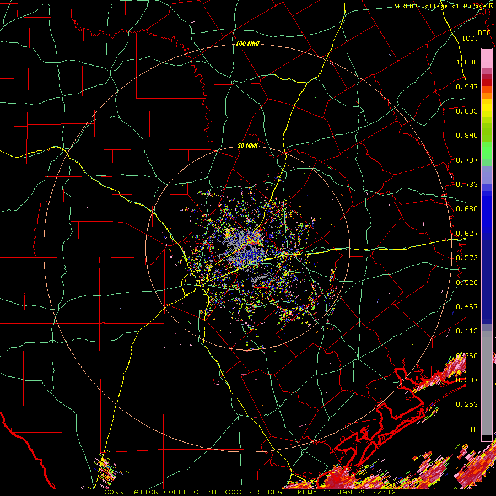This screenshot has height=496, width=496.
Task: Click the DCC label above the color scale
Action: point(484,33)
